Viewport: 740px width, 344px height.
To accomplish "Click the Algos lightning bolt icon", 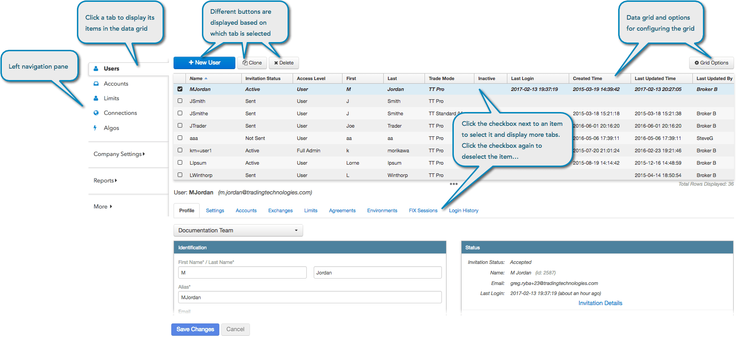I will [x=95, y=128].
